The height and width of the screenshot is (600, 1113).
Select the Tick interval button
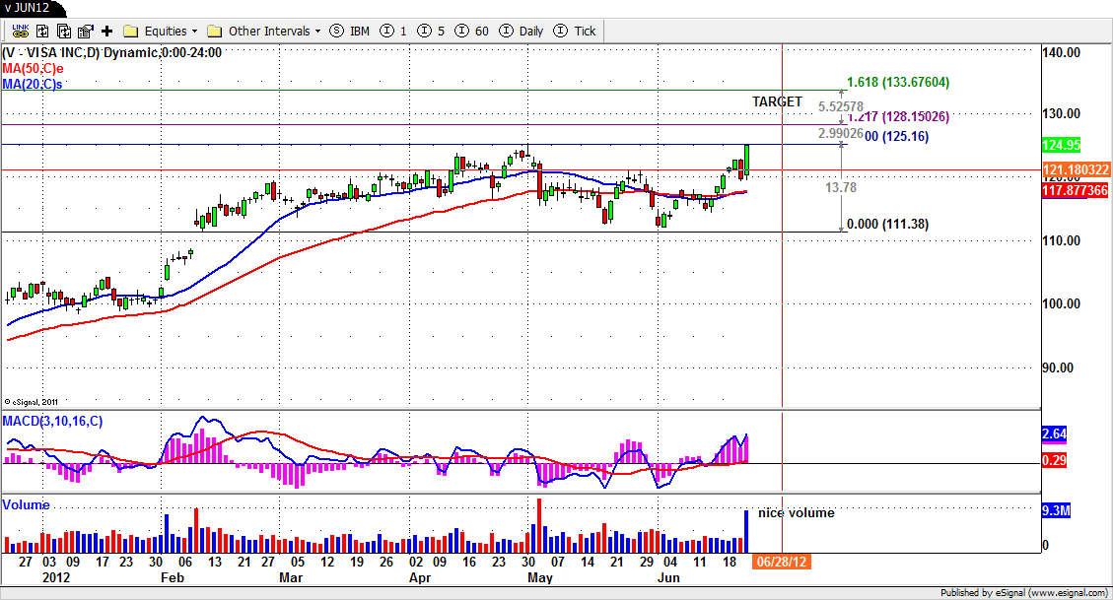575,31
